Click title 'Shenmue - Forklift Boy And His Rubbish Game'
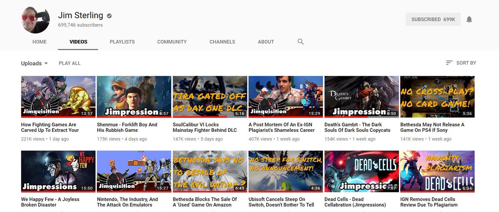Image resolution: width=499 pixels, height=212 pixels. [127, 127]
